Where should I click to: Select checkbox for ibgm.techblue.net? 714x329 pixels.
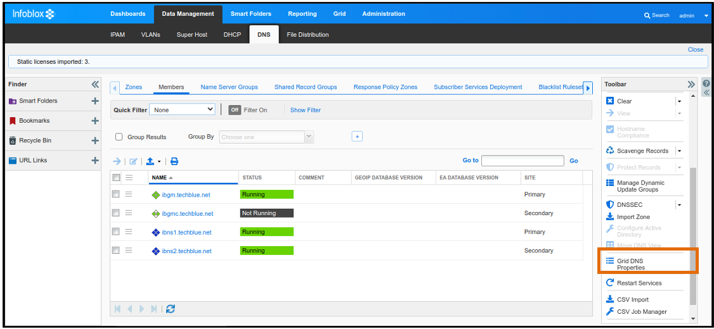pyautogui.click(x=115, y=194)
